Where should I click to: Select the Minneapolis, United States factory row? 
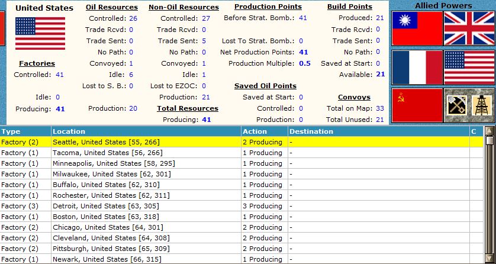(241, 163)
